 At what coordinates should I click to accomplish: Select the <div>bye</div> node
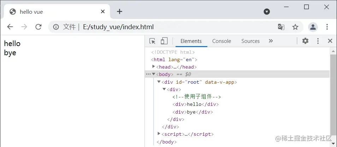tap(193, 112)
